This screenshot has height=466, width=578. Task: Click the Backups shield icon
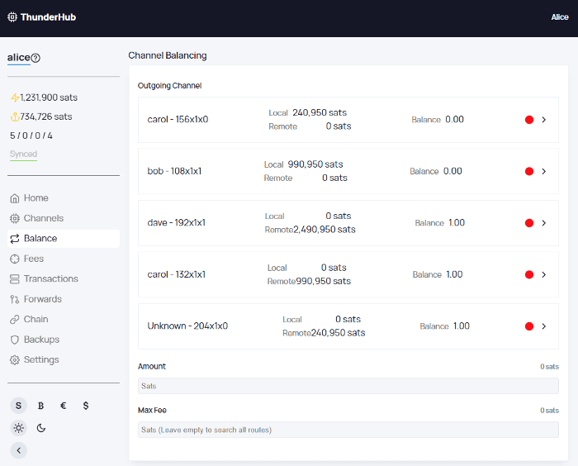[15, 340]
